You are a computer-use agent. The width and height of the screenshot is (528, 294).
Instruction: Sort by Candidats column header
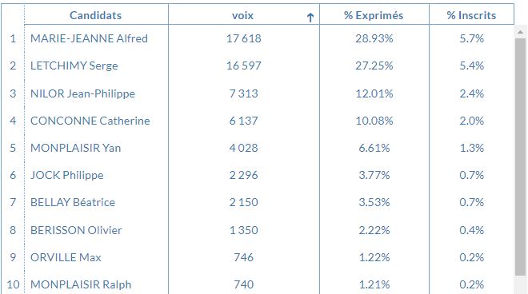pyautogui.click(x=96, y=15)
